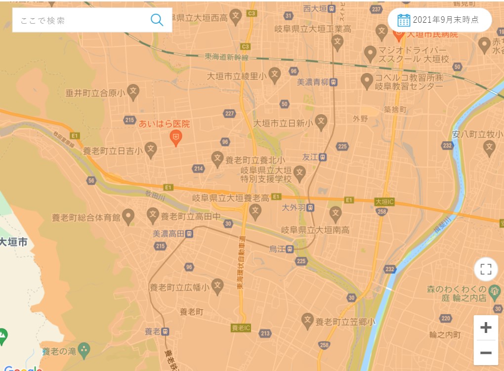This screenshot has height=371, width=504.
Task: Click the 輪之内町 town label
Action: tap(445, 334)
